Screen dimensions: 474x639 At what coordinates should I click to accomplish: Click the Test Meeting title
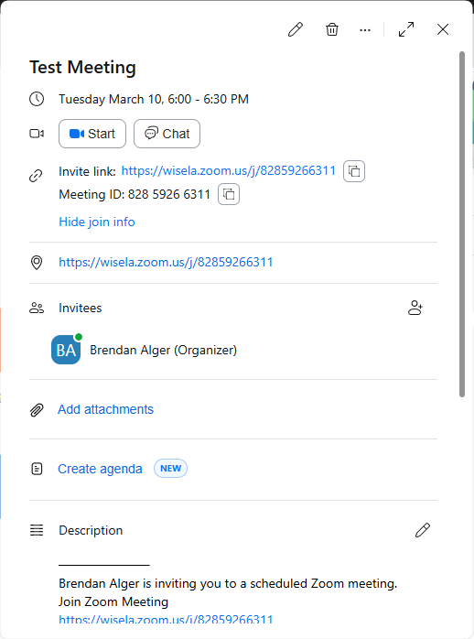[82, 67]
